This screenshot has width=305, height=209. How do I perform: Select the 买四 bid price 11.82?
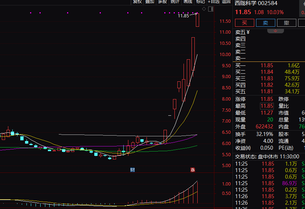click(x=267, y=85)
